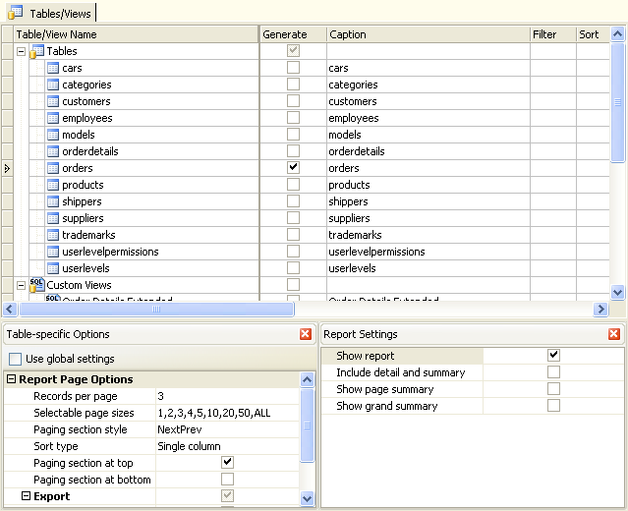The width and height of the screenshot is (628, 511).
Task: Collapse the Custom Views tree node
Action: pyautogui.click(x=22, y=286)
